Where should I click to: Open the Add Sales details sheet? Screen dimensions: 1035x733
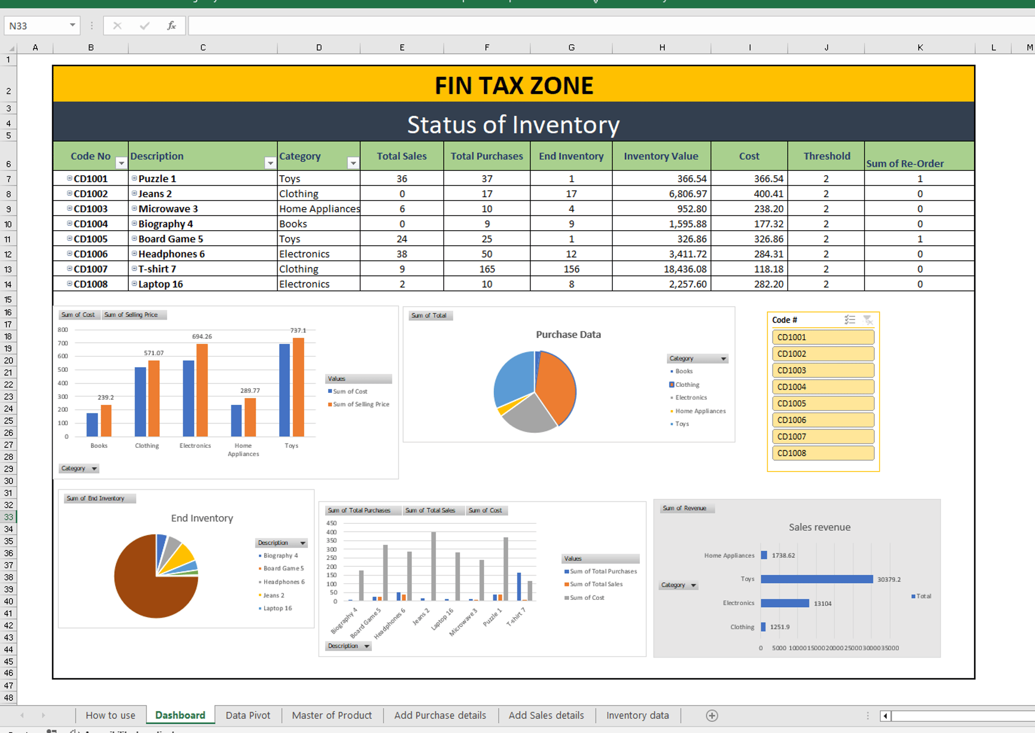click(x=546, y=715)
